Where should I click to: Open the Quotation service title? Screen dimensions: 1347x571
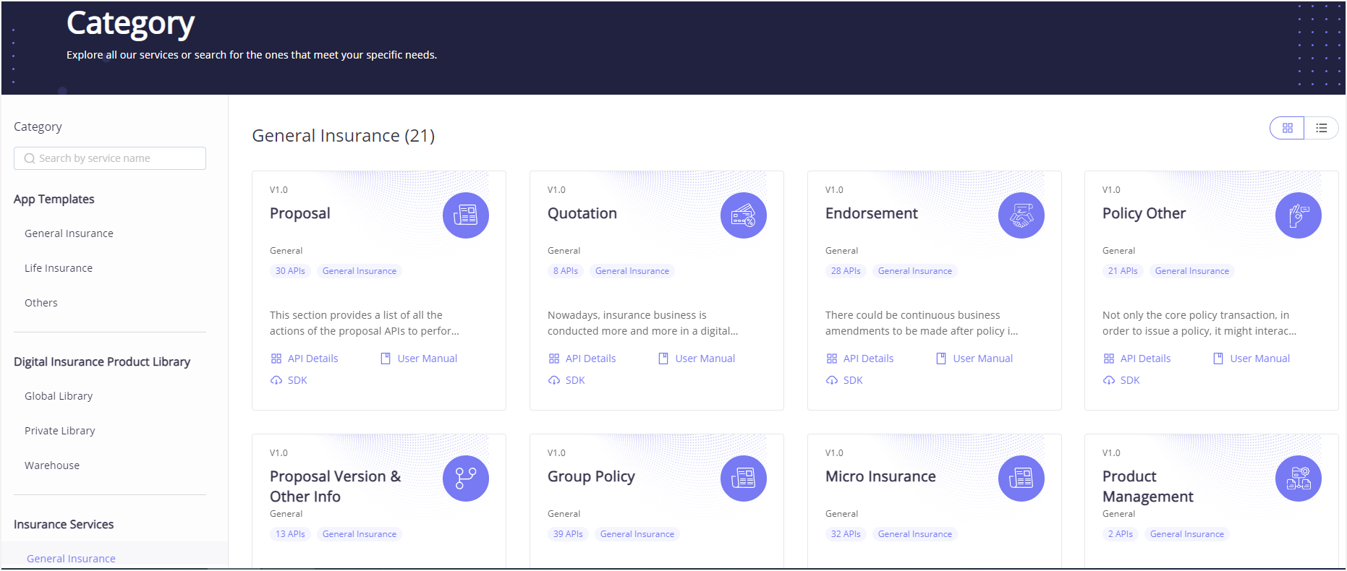[x=582, y=213]
